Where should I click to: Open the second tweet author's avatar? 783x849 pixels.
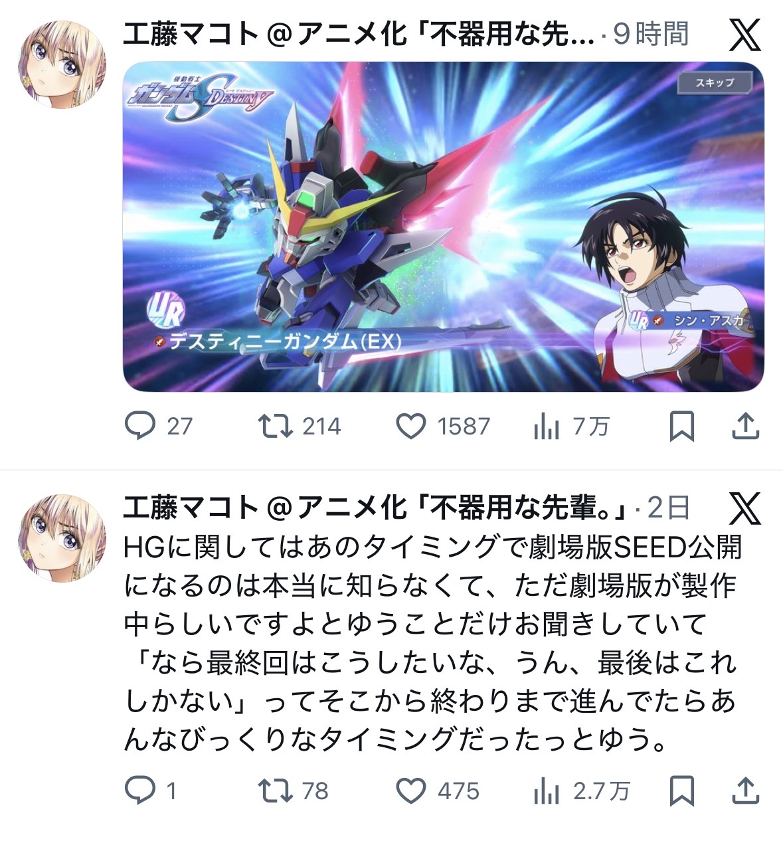[62, 538]
